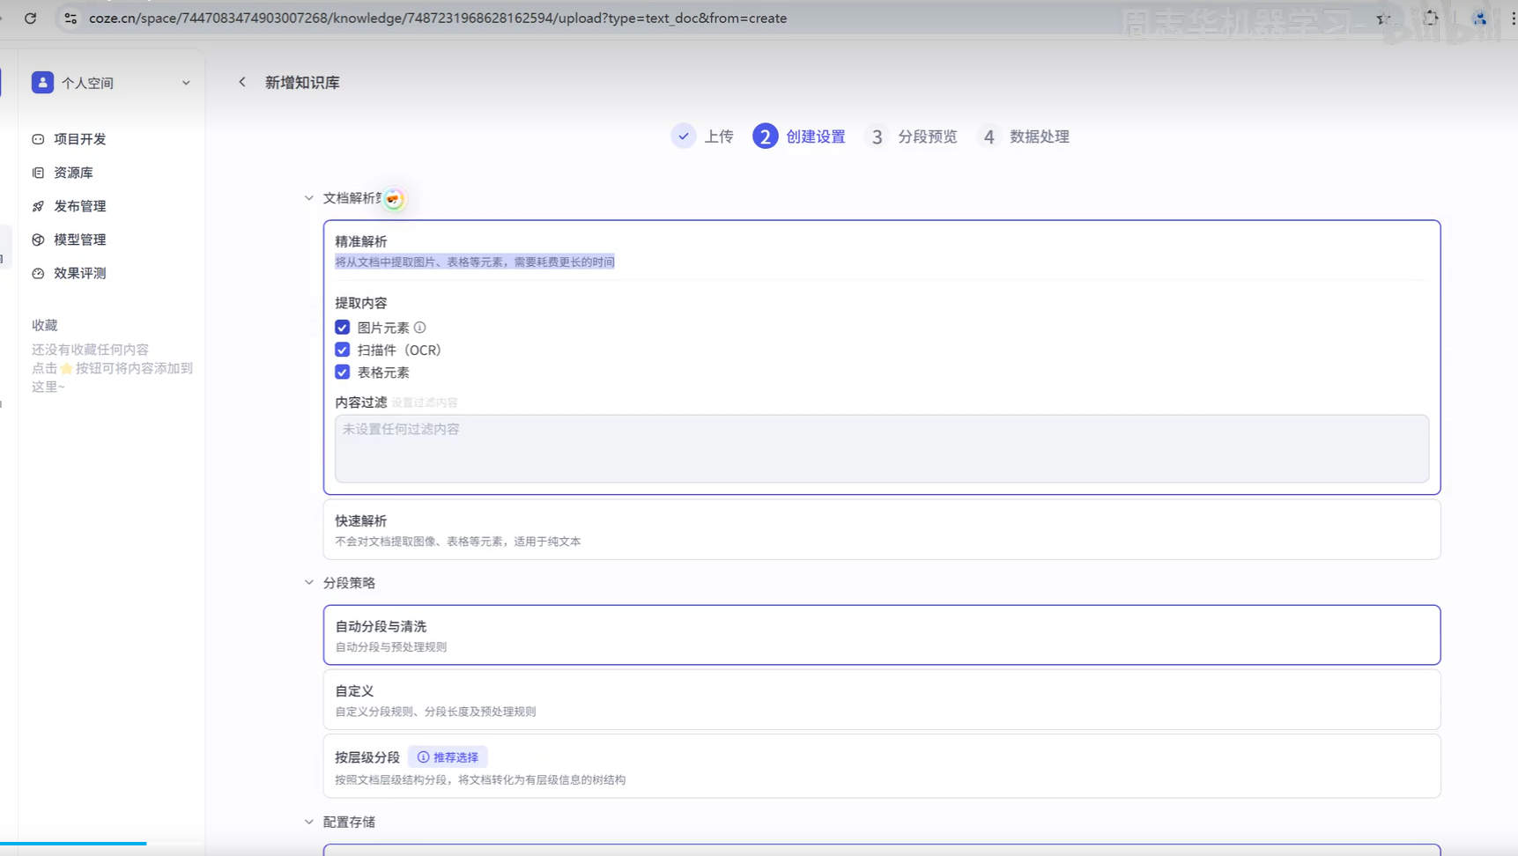The height and width of the screenshot is (856, 1518).
Task: Select the 快速解析 parsing mode
Action: click(881, 529)
